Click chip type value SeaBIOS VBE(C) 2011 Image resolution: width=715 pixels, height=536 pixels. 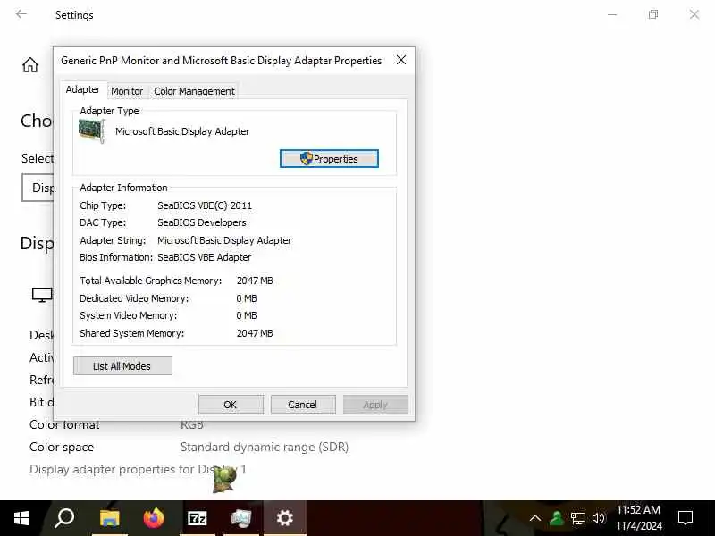point(205,205)
